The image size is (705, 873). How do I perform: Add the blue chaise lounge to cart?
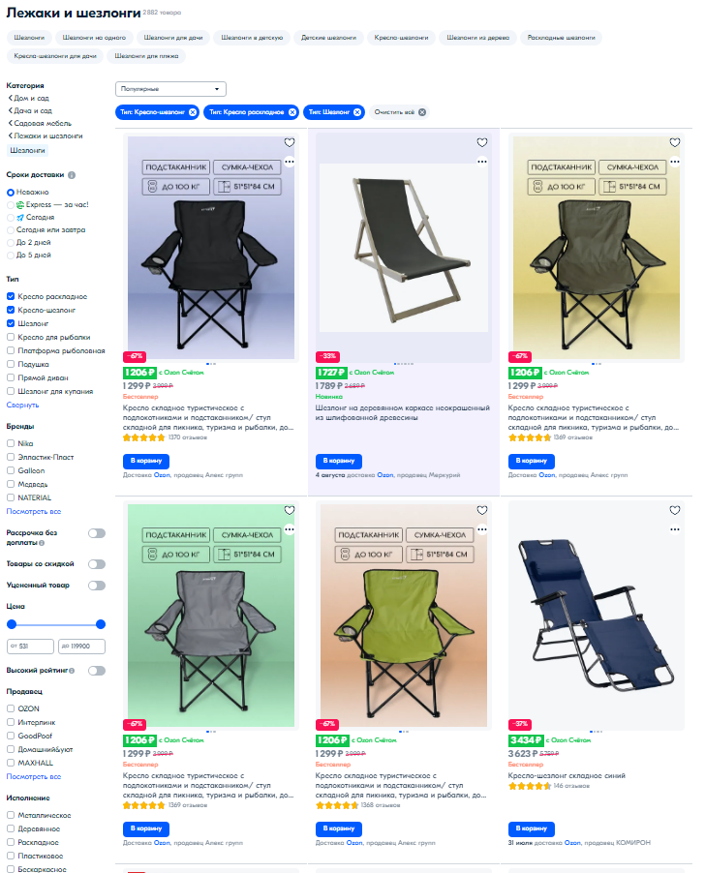(x=532, y=828)
